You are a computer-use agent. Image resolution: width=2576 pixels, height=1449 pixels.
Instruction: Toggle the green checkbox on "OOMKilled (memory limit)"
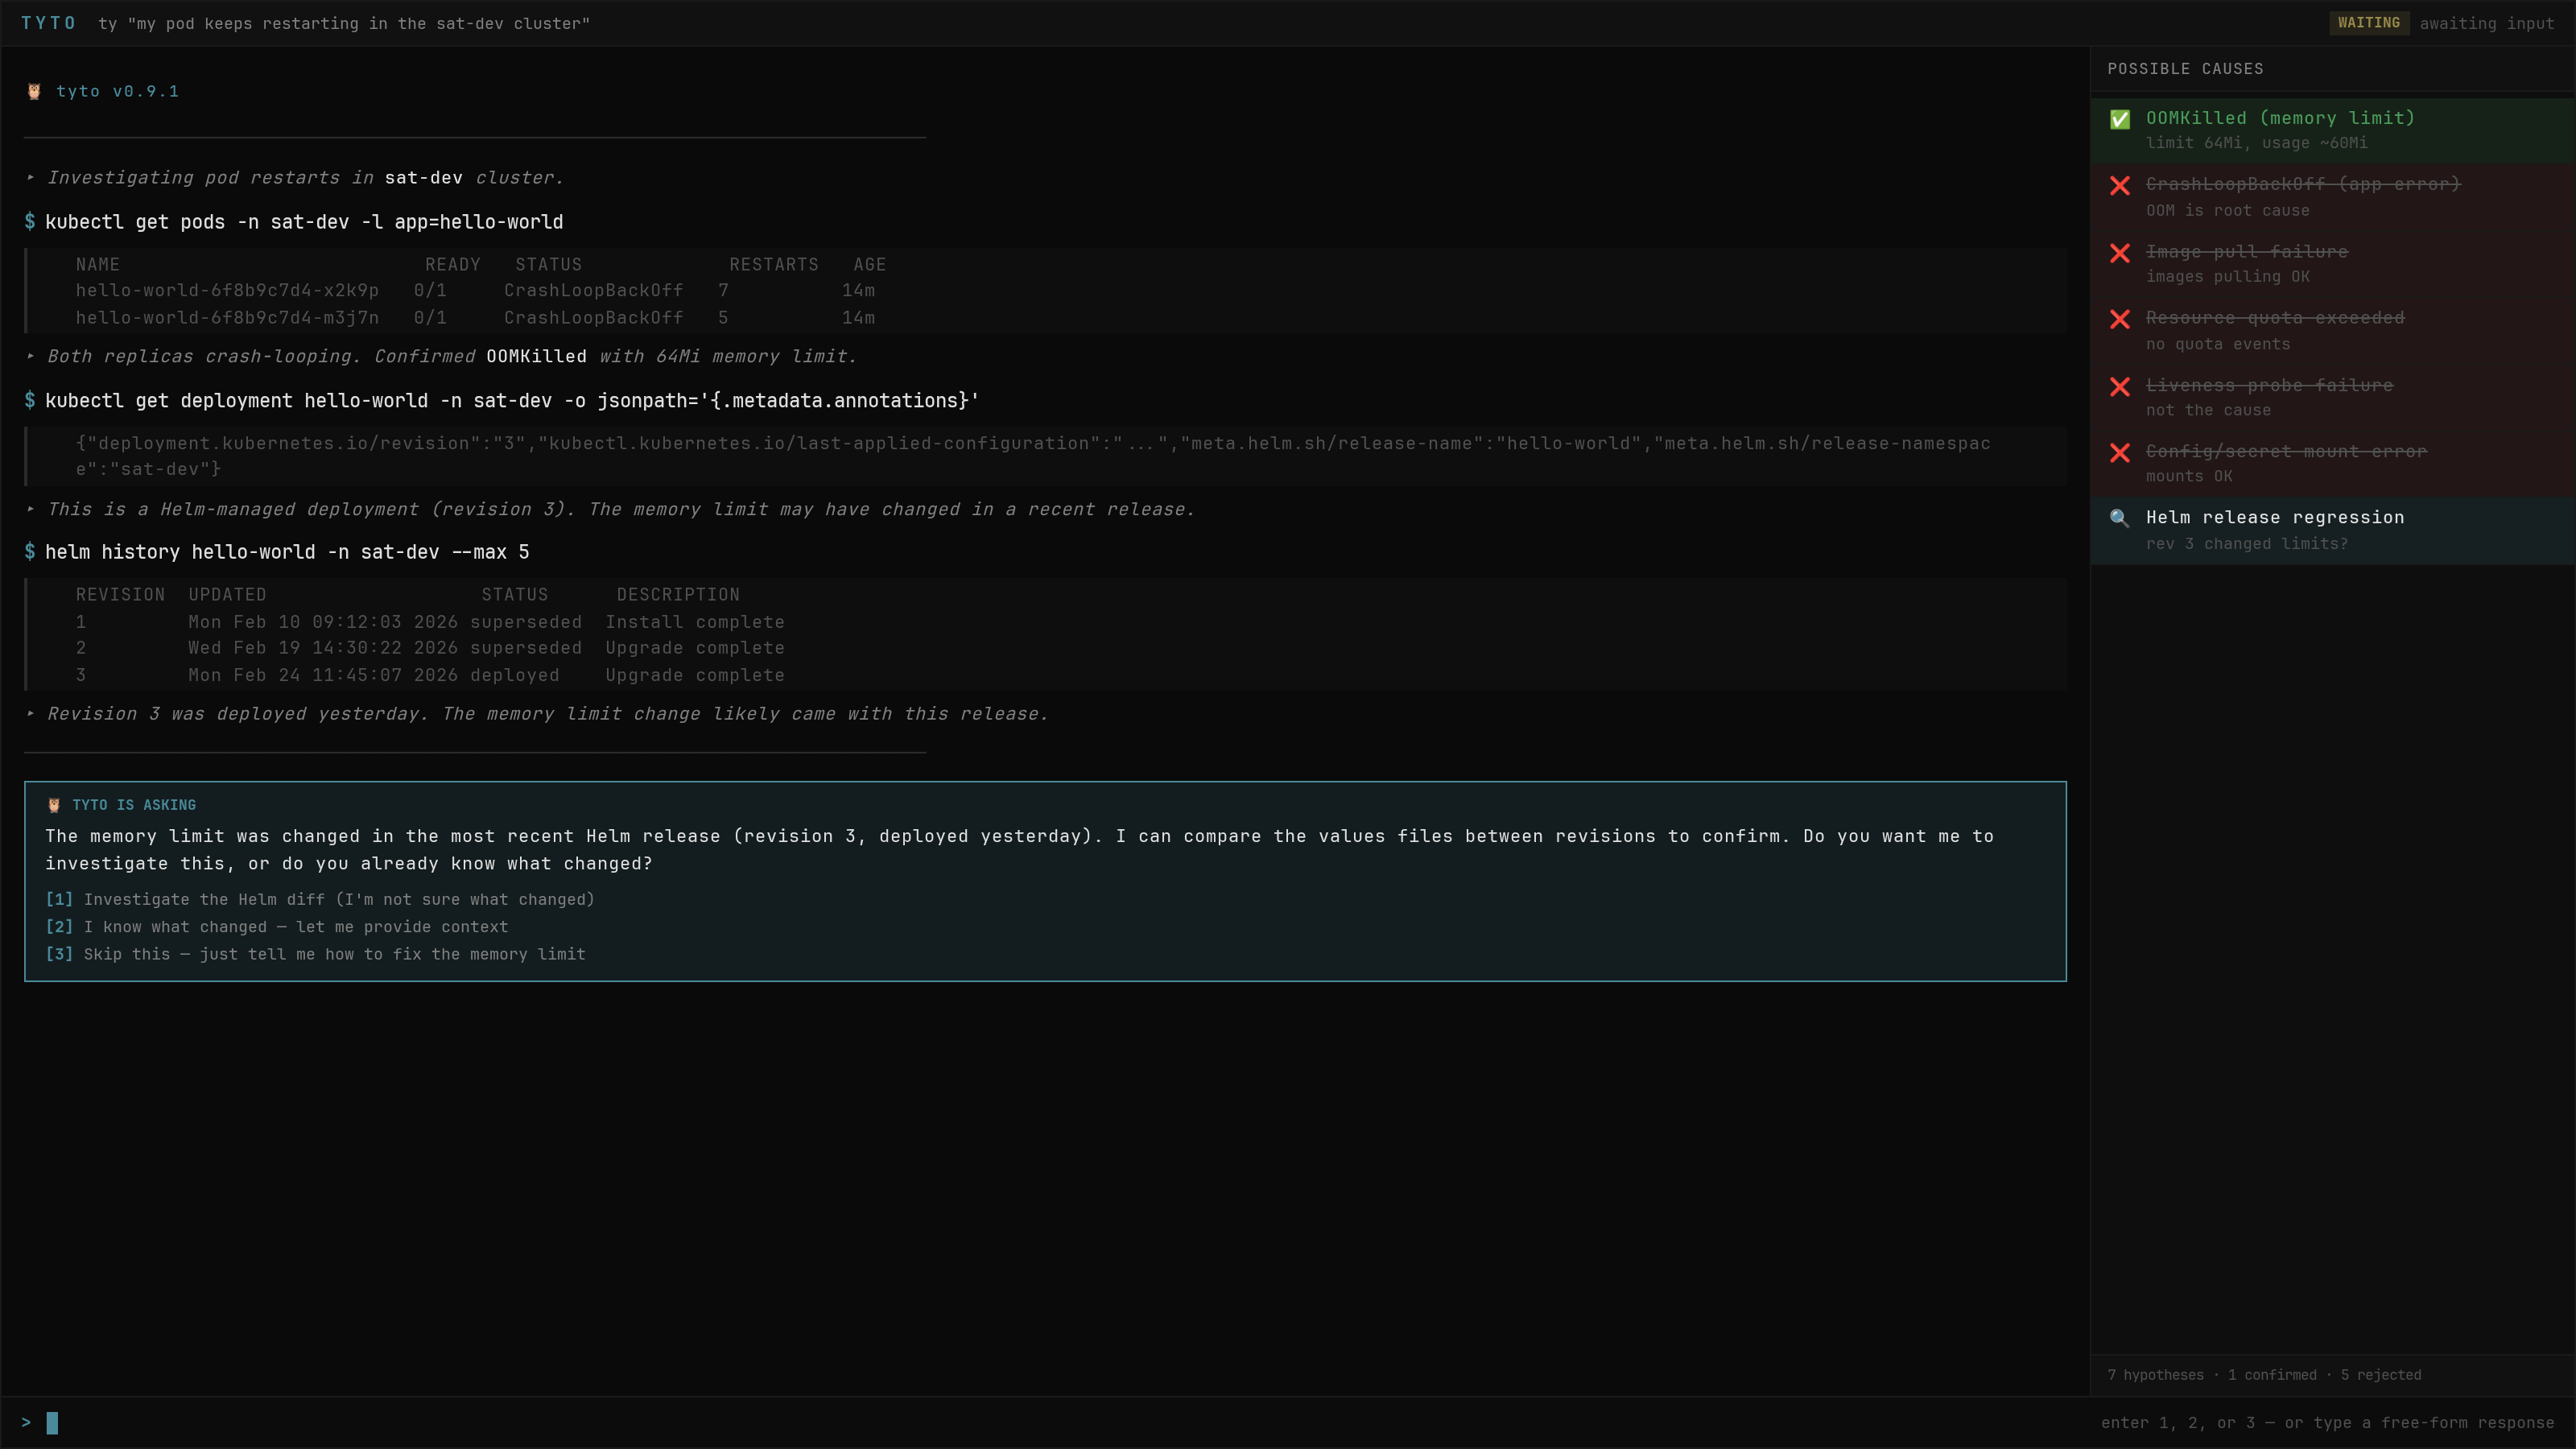(2120, 118)
